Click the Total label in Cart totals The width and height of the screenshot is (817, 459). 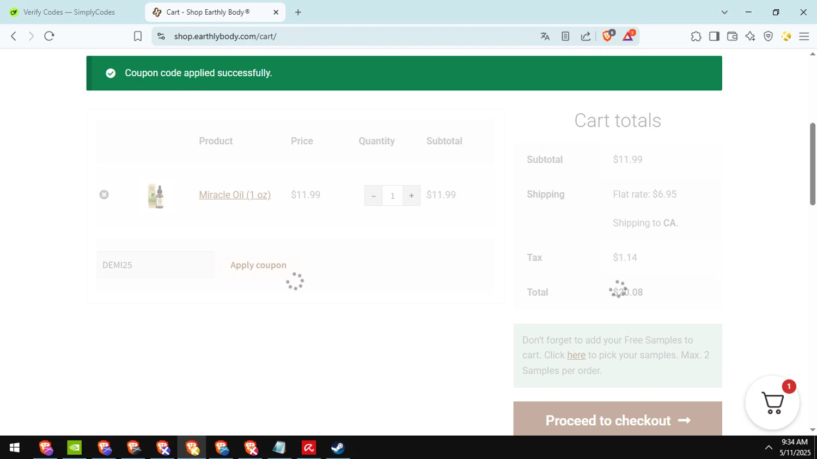coord(537,292)
